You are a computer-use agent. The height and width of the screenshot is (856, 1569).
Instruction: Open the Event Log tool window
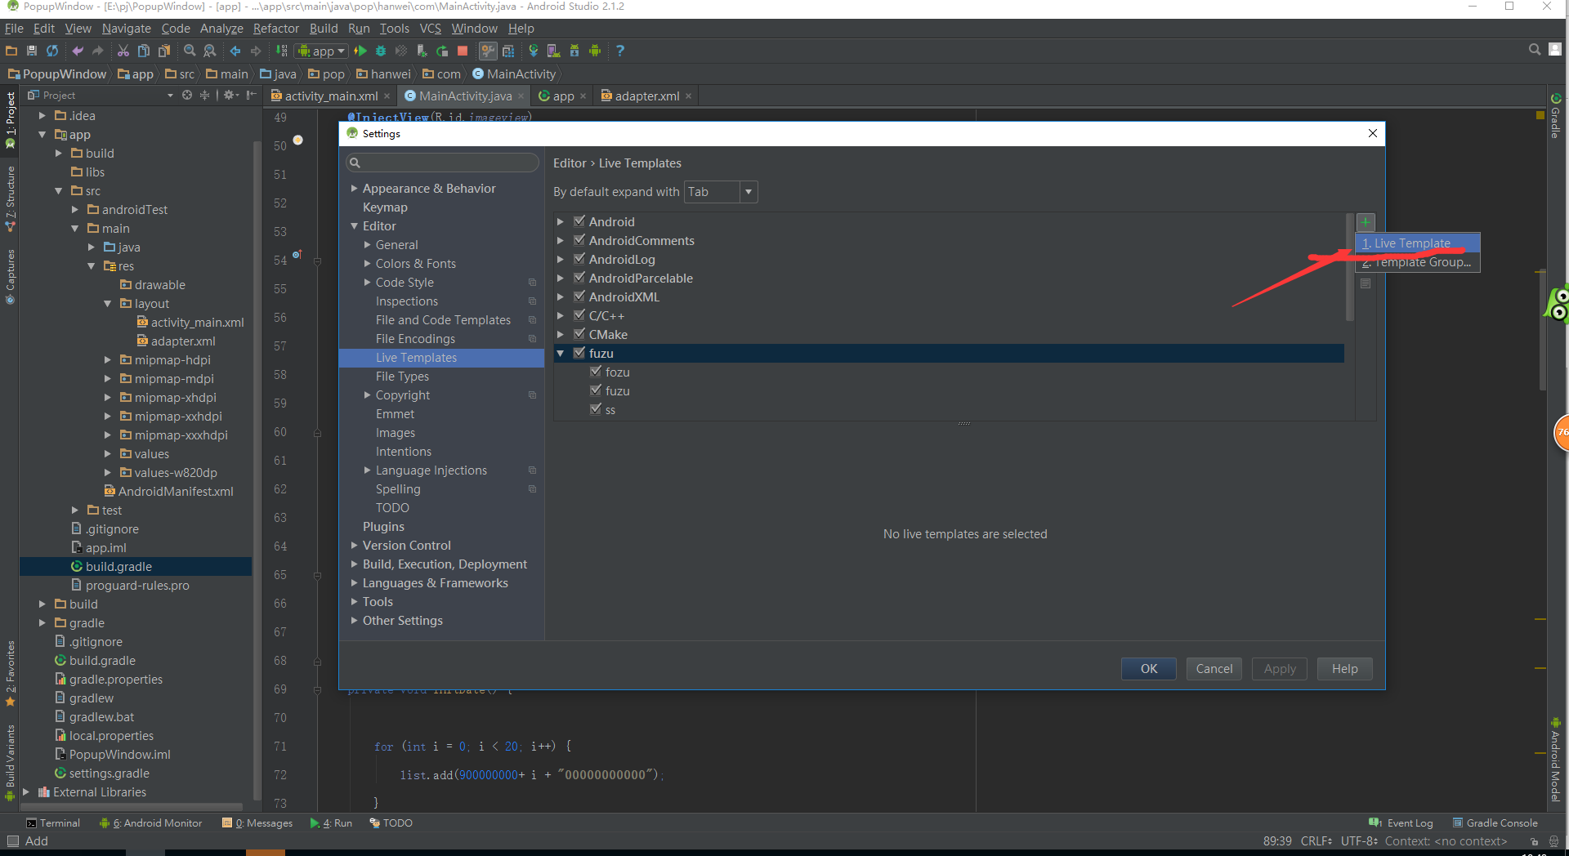coord(1401,823)
